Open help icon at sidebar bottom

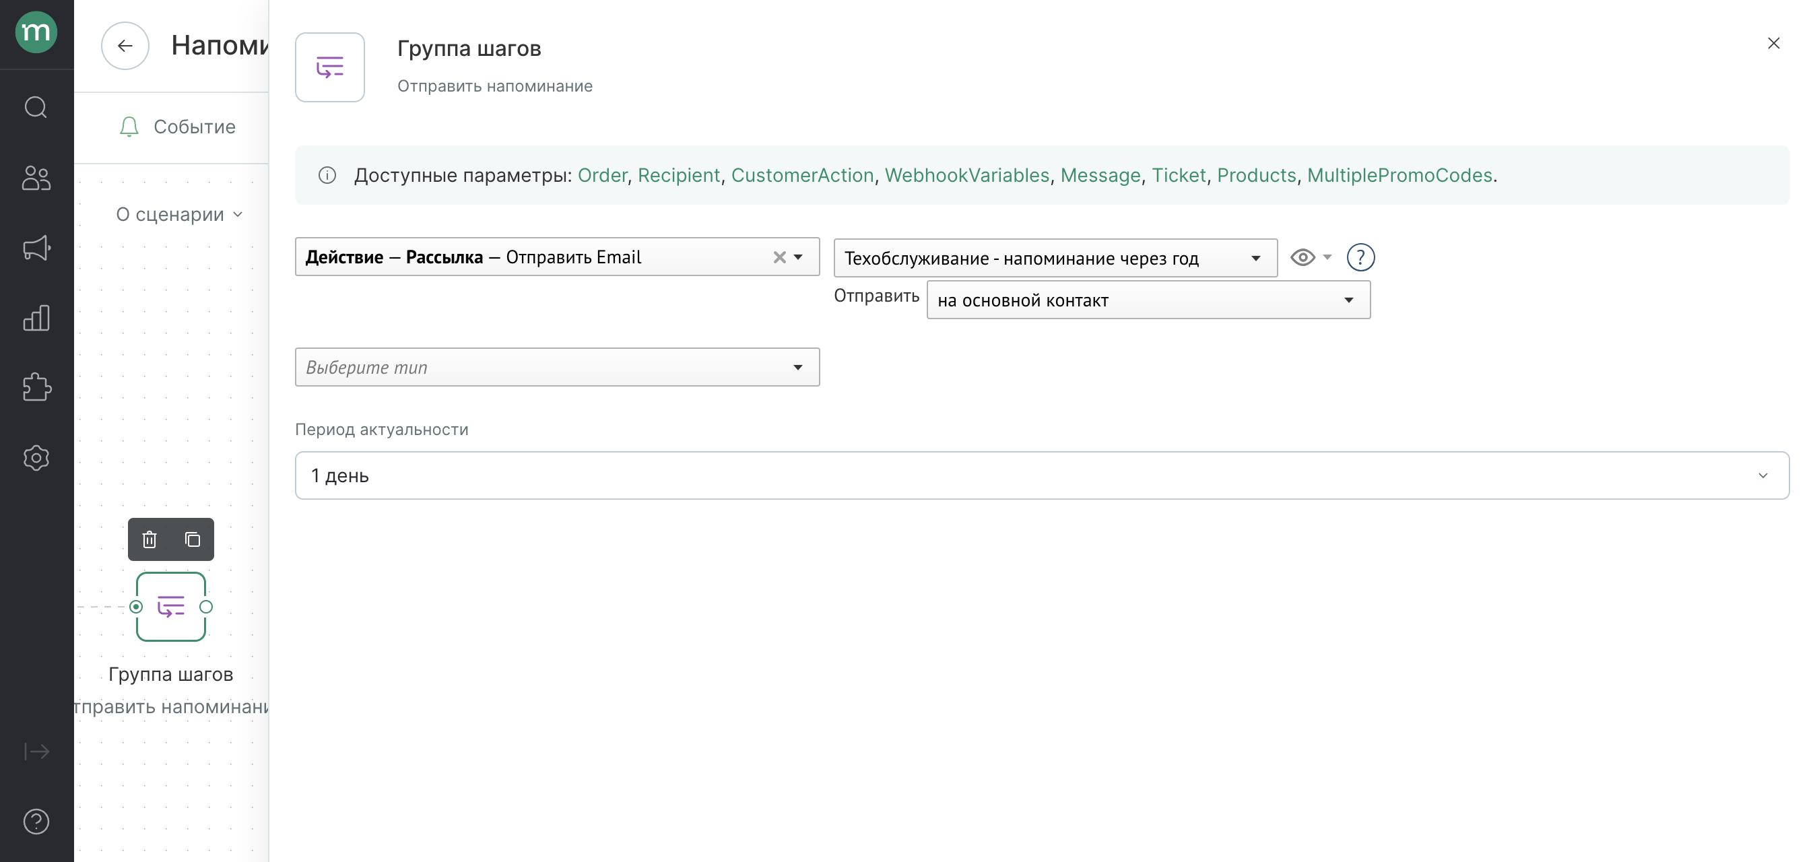pos(36,821)
